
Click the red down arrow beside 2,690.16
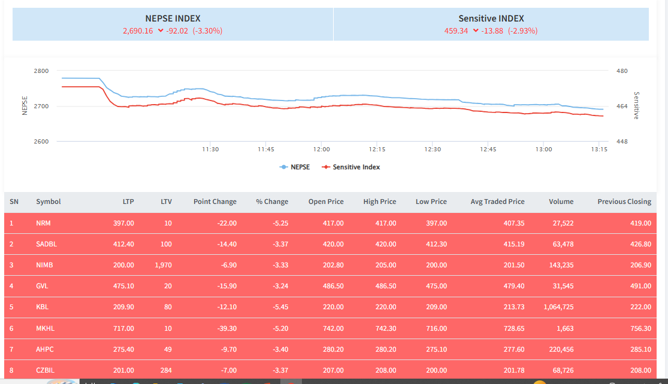[161, 31]
